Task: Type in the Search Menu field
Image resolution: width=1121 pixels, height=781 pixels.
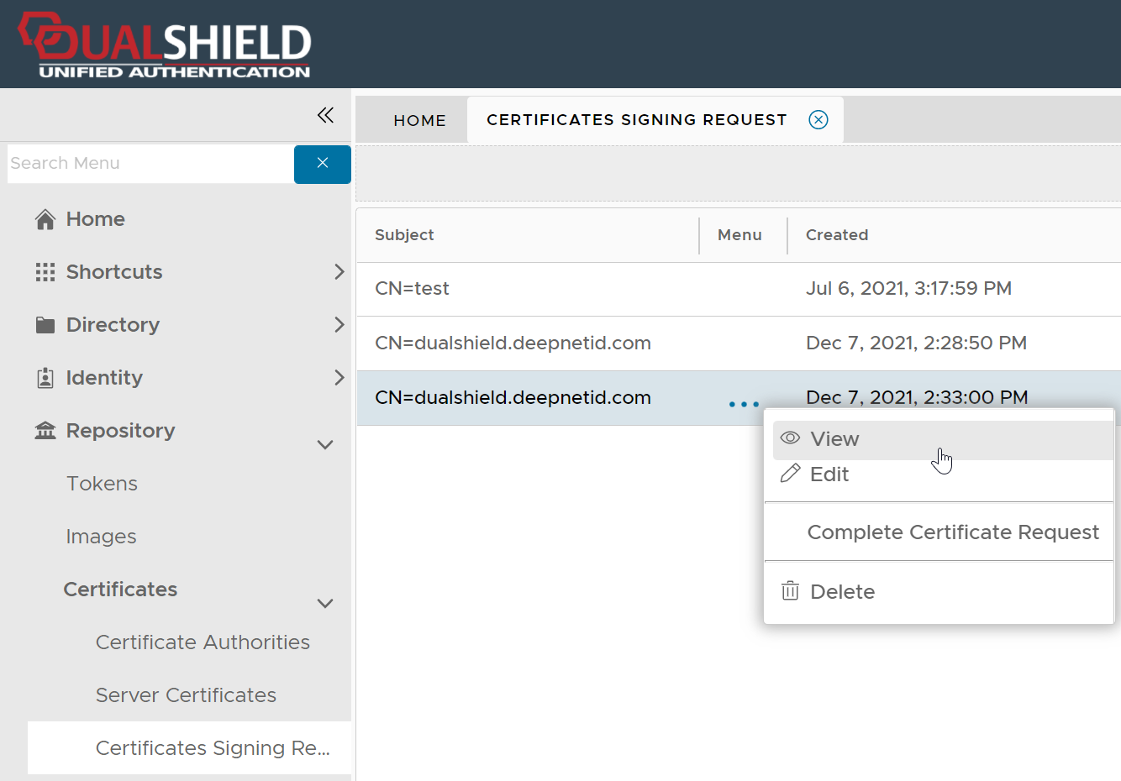Action: pyautogui.click(x=150, y=164)
